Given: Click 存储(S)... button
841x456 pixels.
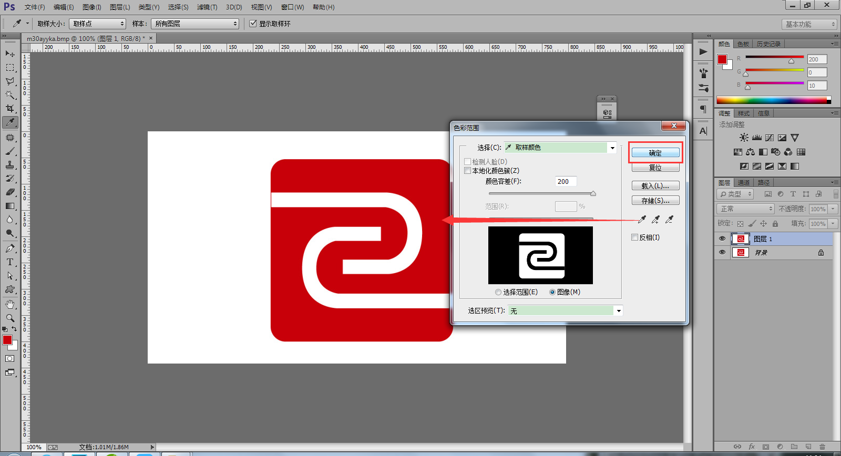Looking at the screenshot, I should click(x=655, y=200).
